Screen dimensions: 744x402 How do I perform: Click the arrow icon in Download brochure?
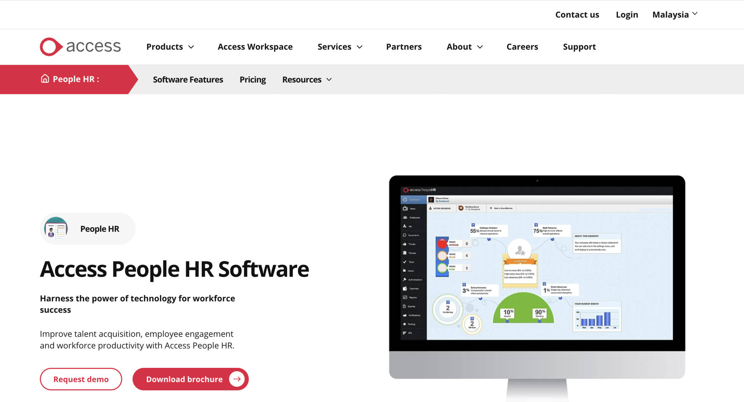coord(237,379)
